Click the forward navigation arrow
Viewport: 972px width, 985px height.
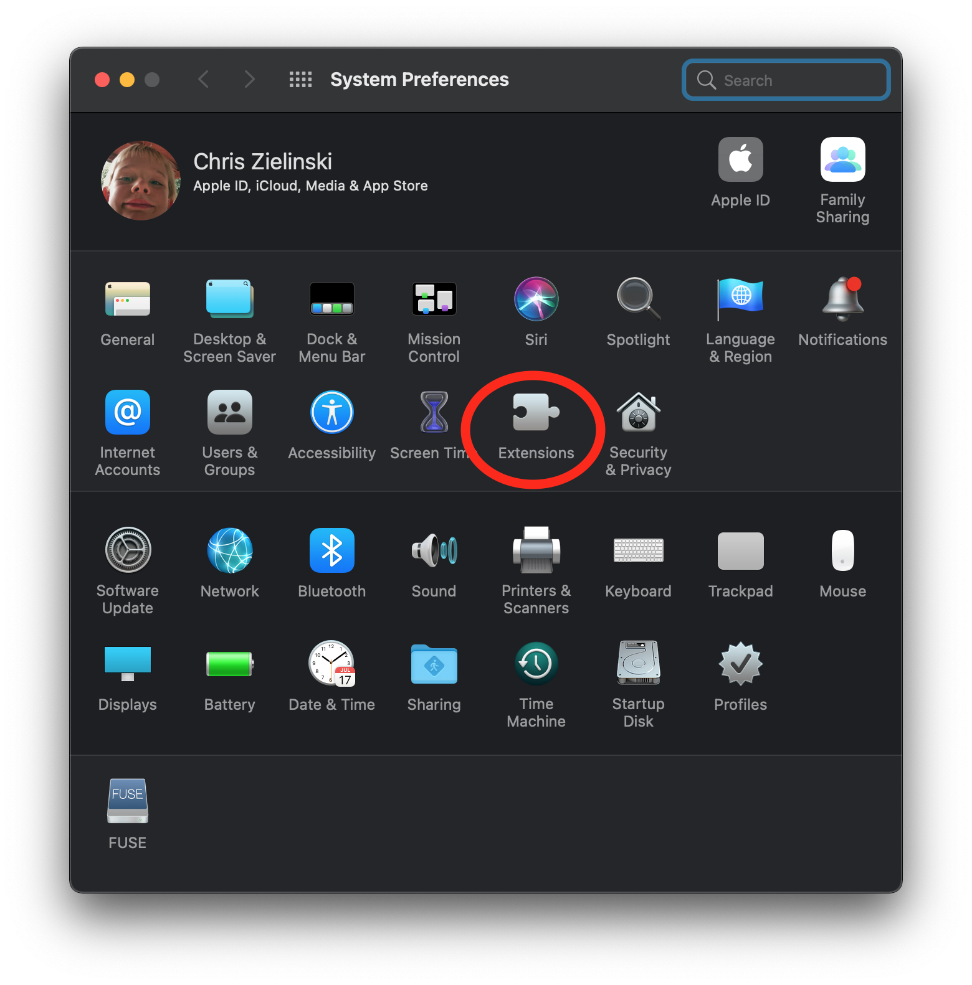point(249,79)
